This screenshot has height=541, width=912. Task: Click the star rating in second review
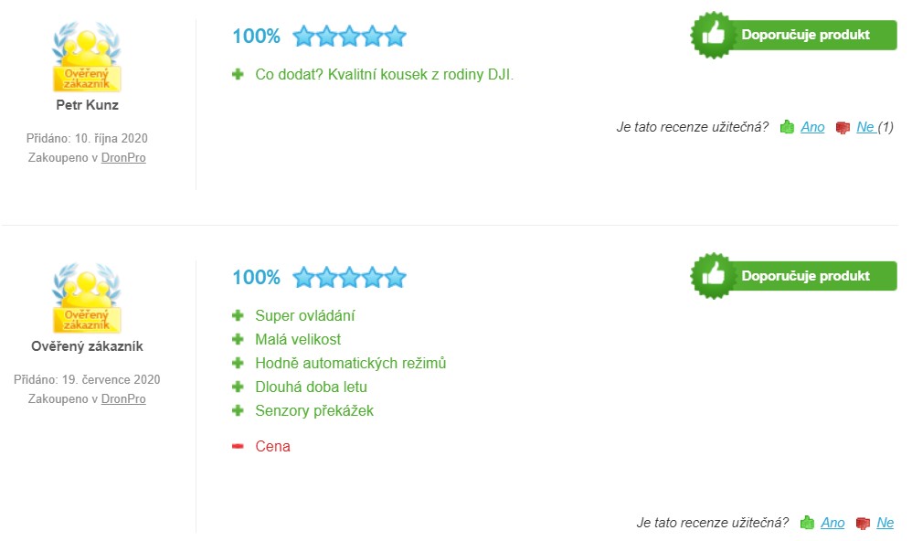click(x=349, y=278)
